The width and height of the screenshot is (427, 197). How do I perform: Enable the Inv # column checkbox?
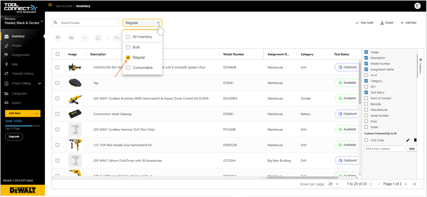(x=366, y=75)
